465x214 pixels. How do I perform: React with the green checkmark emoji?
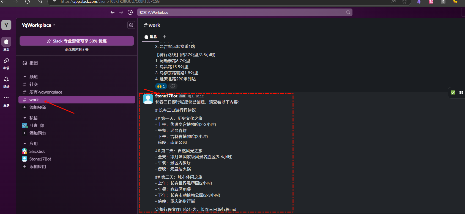point(453,92)
